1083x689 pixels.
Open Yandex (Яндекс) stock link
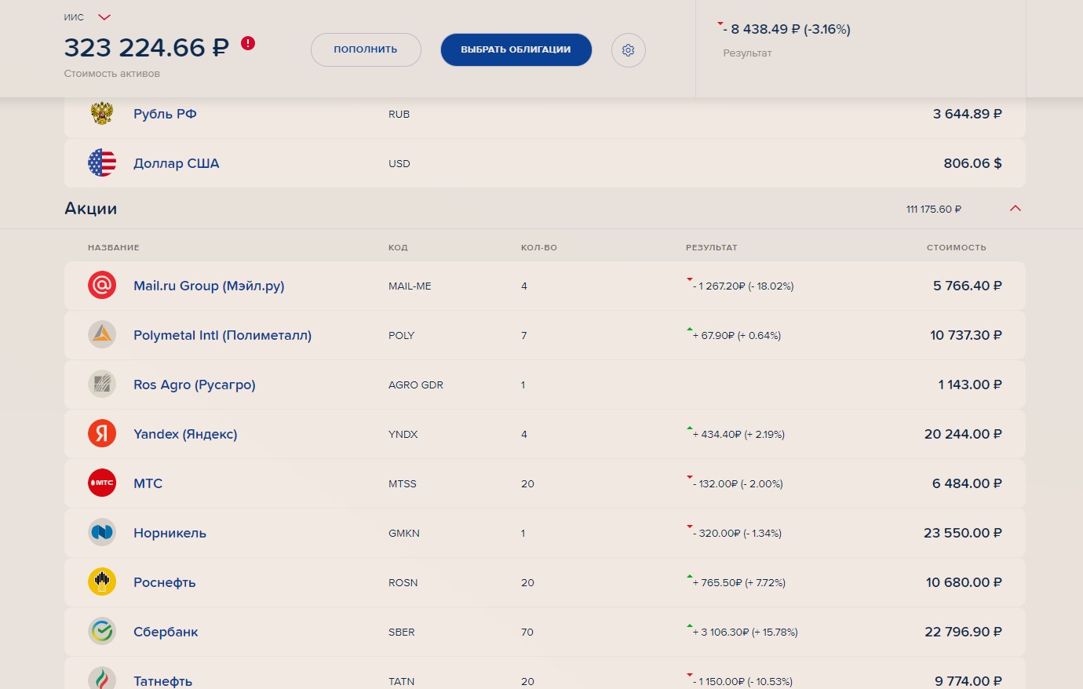pos(185,434)
